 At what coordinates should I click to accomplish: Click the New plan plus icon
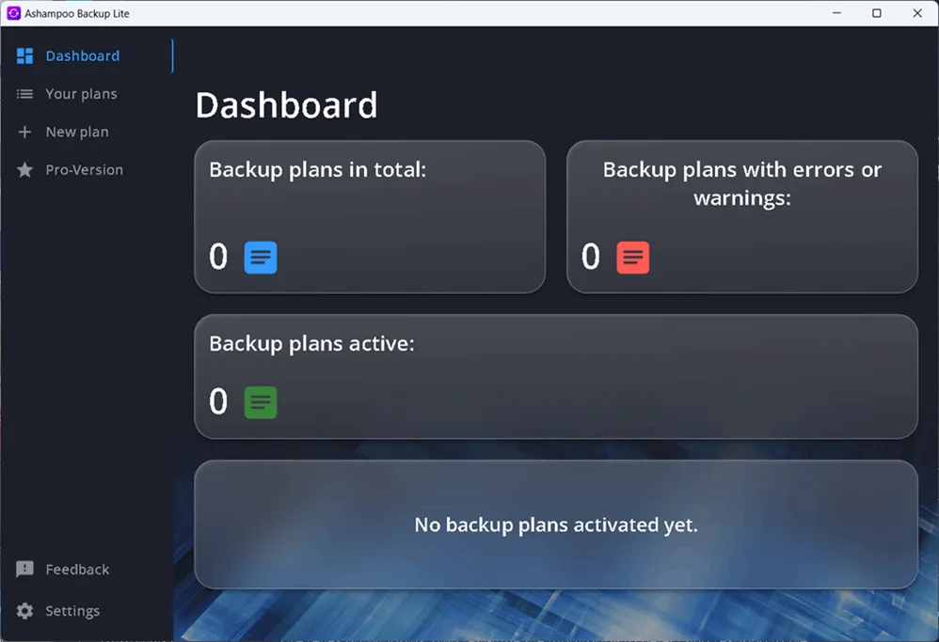click(x=25, y=133)
